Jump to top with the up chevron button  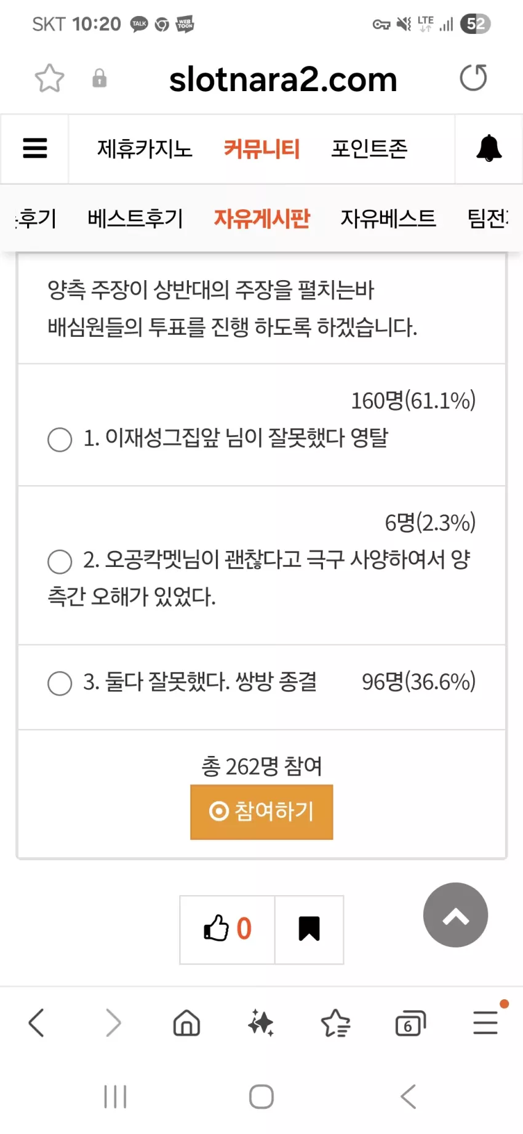[455, 915]
